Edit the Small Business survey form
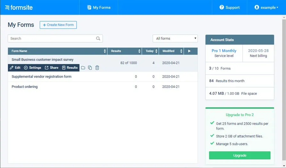Viewport: 286px width, 168px height. 15,68
